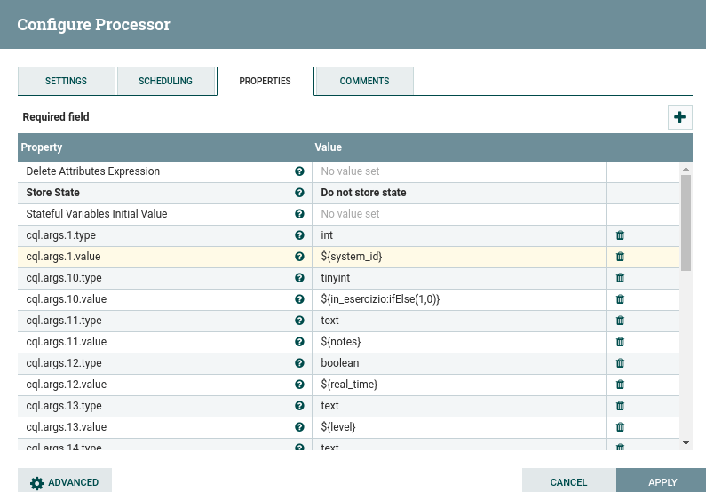706x492 pixels.
Task: Show help for Stateful Variables Initial Value
Action: click(299, 214)
